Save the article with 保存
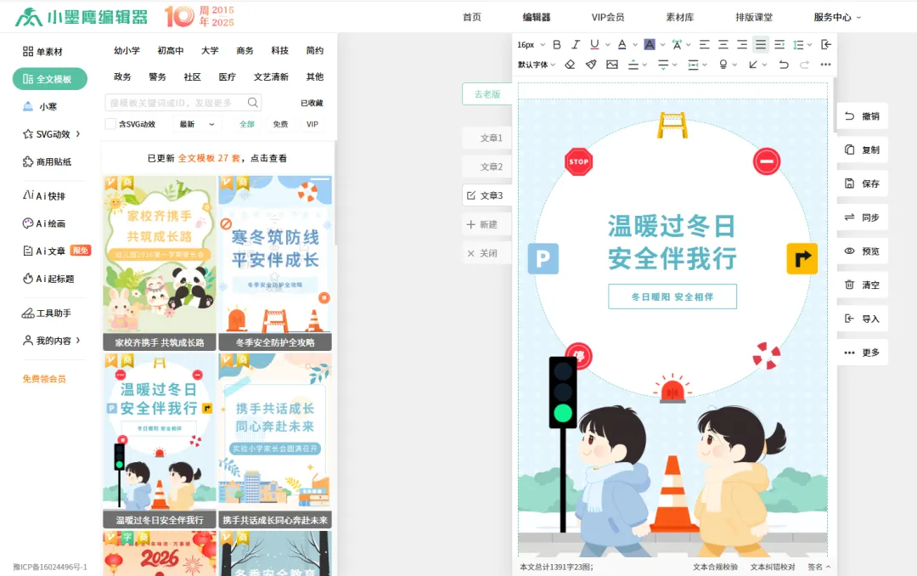Viewport: 917px width, 576px height. pos(862,184)
